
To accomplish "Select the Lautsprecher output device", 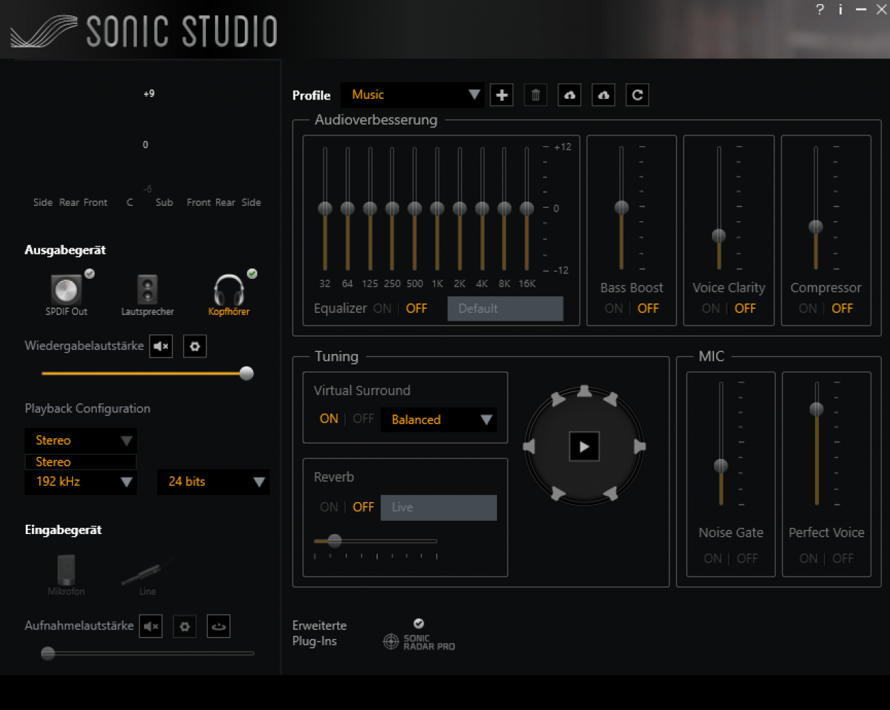I will (147, 295).
